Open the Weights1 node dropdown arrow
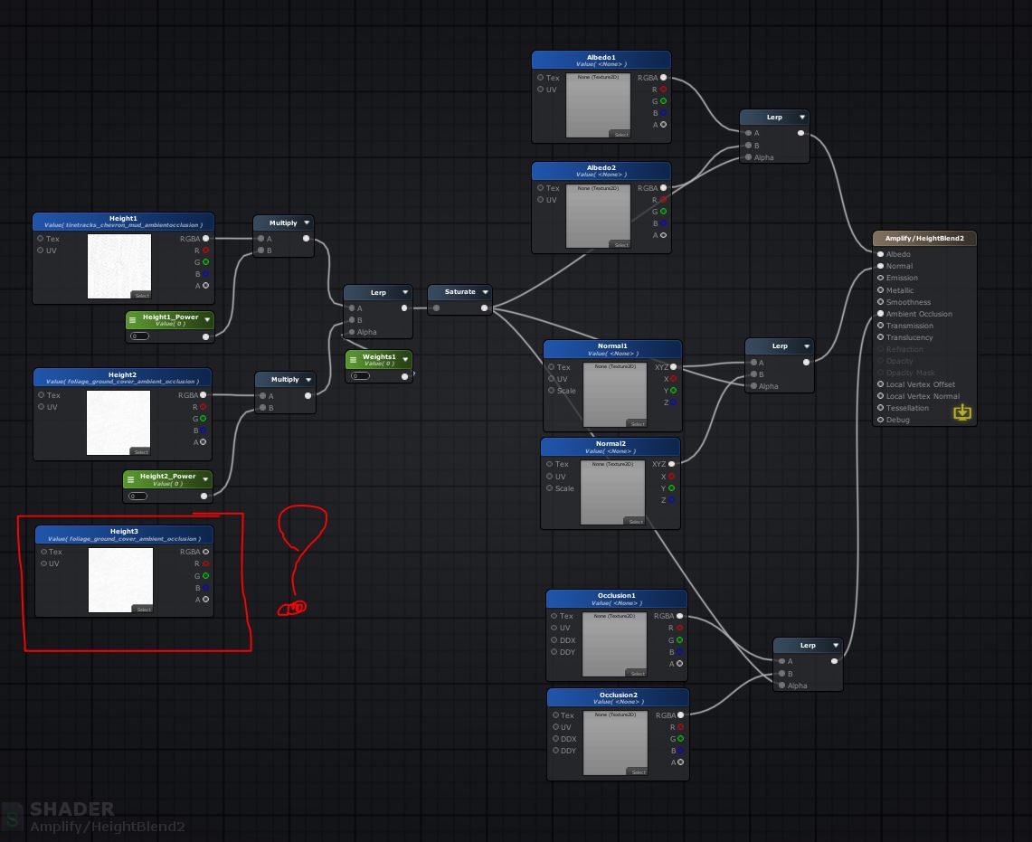This screenshot has height=842, width=1032. [405, 359]
